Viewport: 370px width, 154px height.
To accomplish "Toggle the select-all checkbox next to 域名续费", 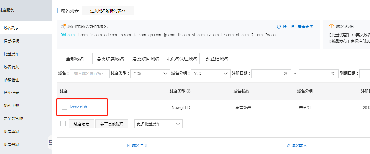I will (x=63, y=124).
